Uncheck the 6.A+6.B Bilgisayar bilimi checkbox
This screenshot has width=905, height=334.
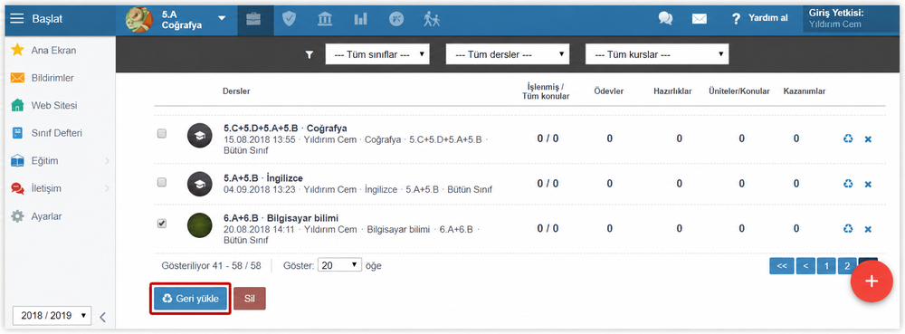click(162, 224)
